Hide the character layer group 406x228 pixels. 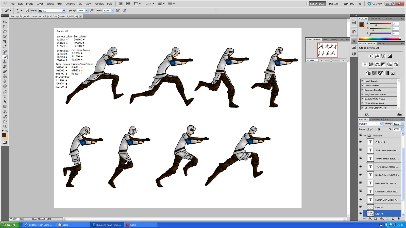(x=361, y=136)
